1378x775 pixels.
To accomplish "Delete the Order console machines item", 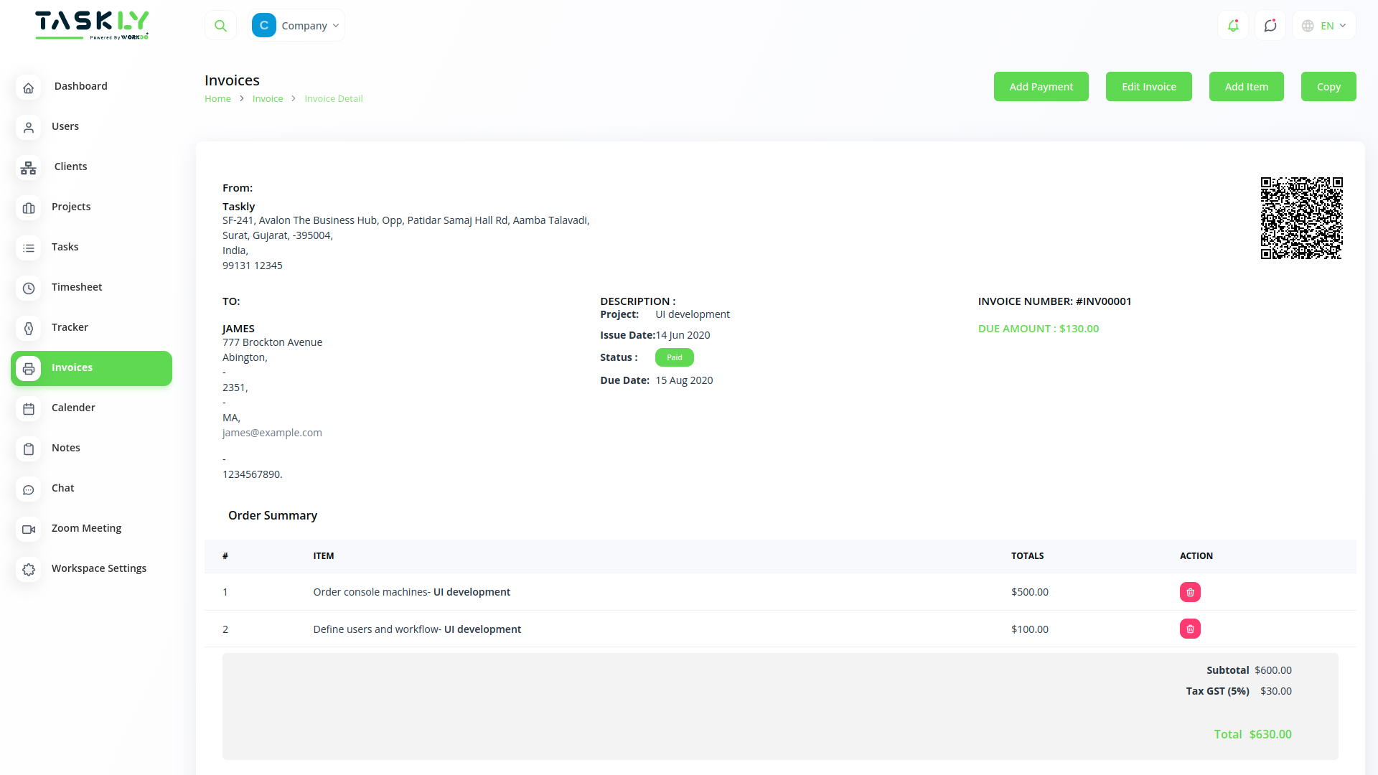I will click(1190, 592).
